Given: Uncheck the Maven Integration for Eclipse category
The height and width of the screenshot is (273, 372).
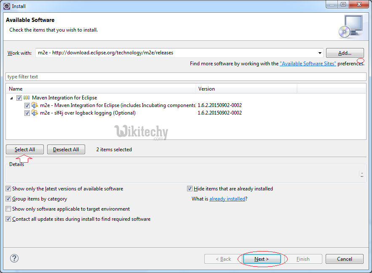Looking at the screenshot, I should click(x=19, y=98).
